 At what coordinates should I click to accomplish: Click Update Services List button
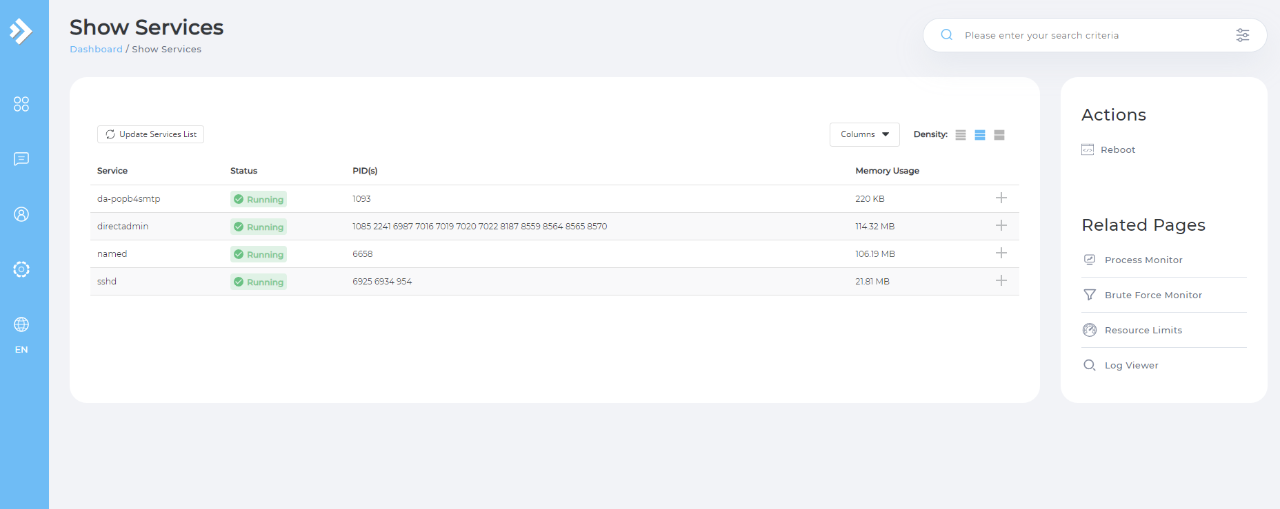(x=150, y=134)
